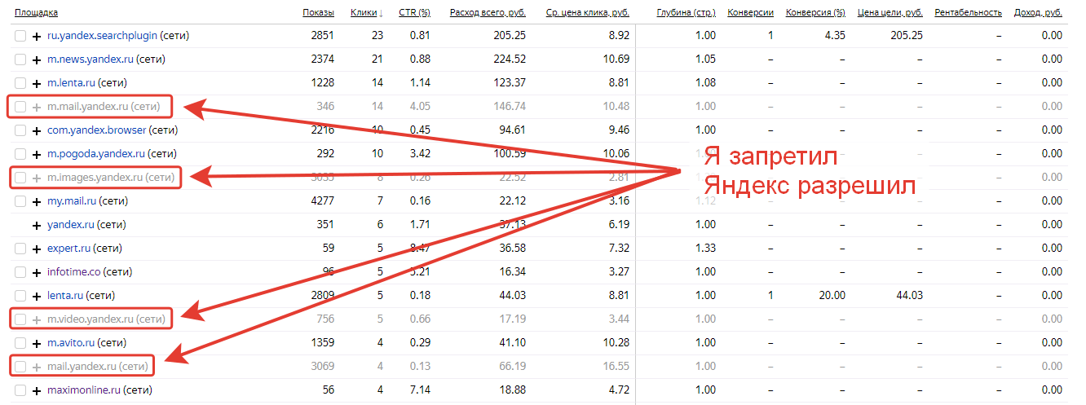Click plus icon next to ru.yandex.searchplugin
1086x405 pixels.
pos(37,36)
